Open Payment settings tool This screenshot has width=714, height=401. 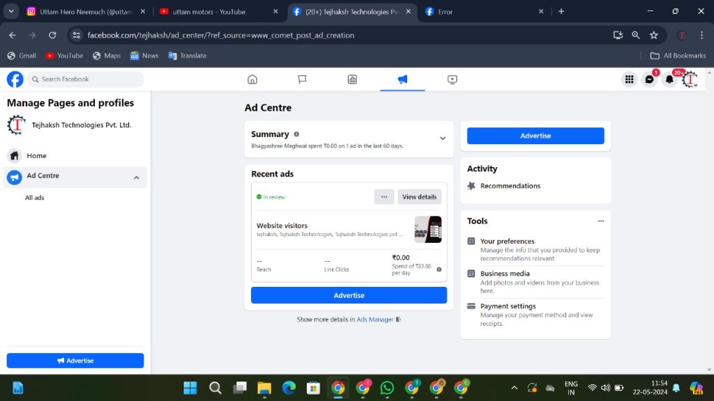coord(535,314)
